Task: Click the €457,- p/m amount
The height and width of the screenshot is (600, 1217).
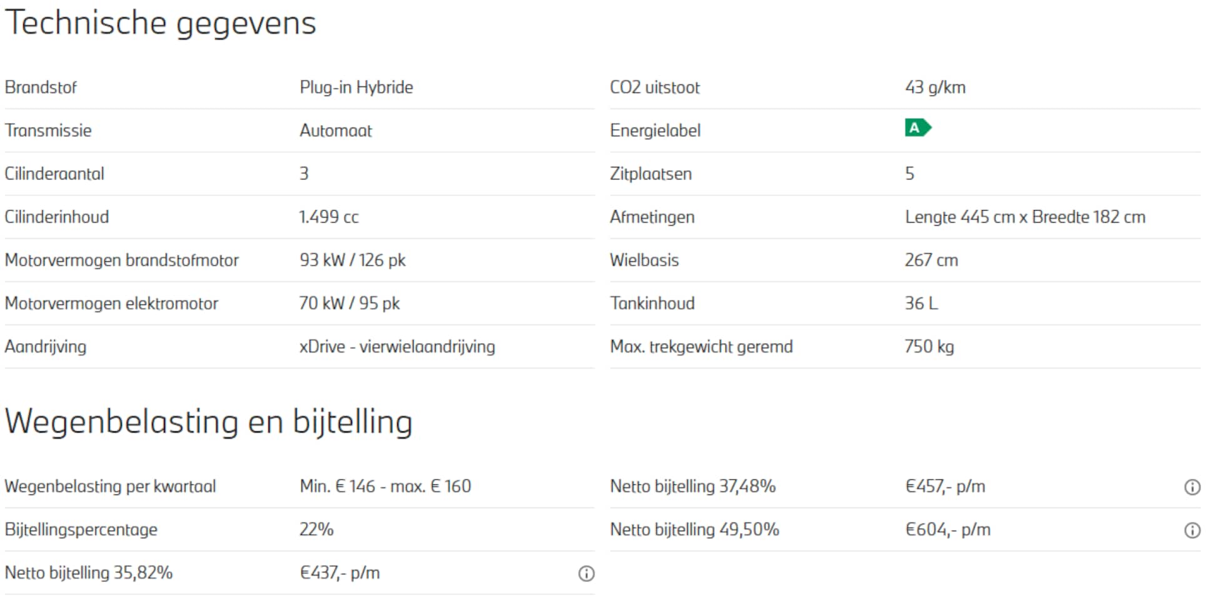Action: 945,486
